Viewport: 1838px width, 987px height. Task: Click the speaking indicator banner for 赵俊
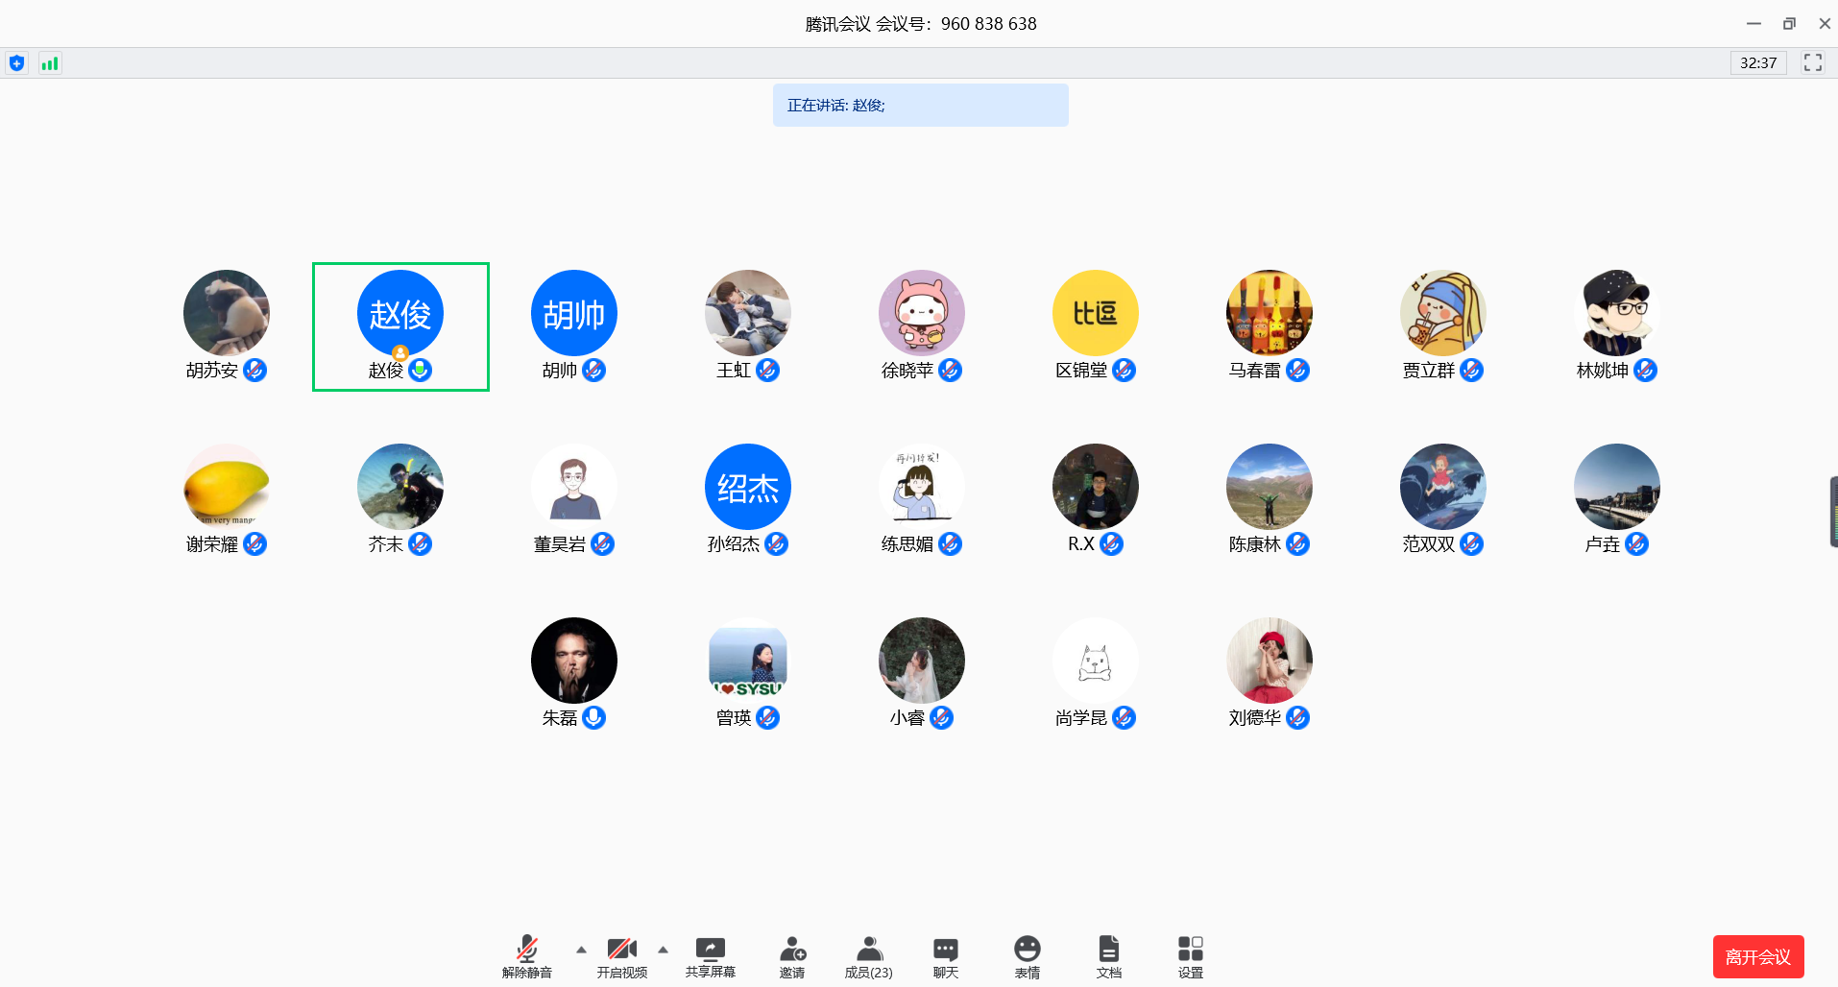[x=921, y=105]
